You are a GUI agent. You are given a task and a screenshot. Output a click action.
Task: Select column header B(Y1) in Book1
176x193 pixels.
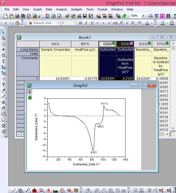pos(85,44)
